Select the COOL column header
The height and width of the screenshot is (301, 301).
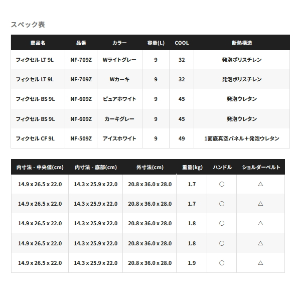click(182, 43)
